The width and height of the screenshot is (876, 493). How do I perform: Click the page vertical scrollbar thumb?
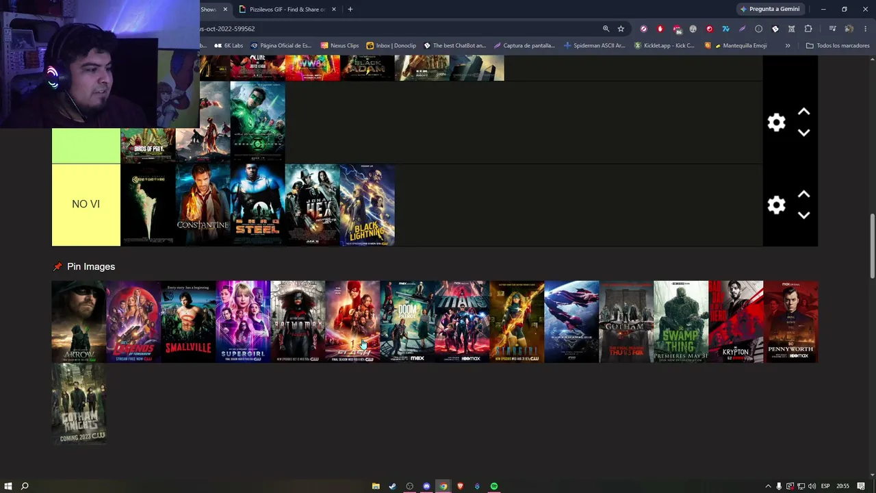(x=873, y=246)
